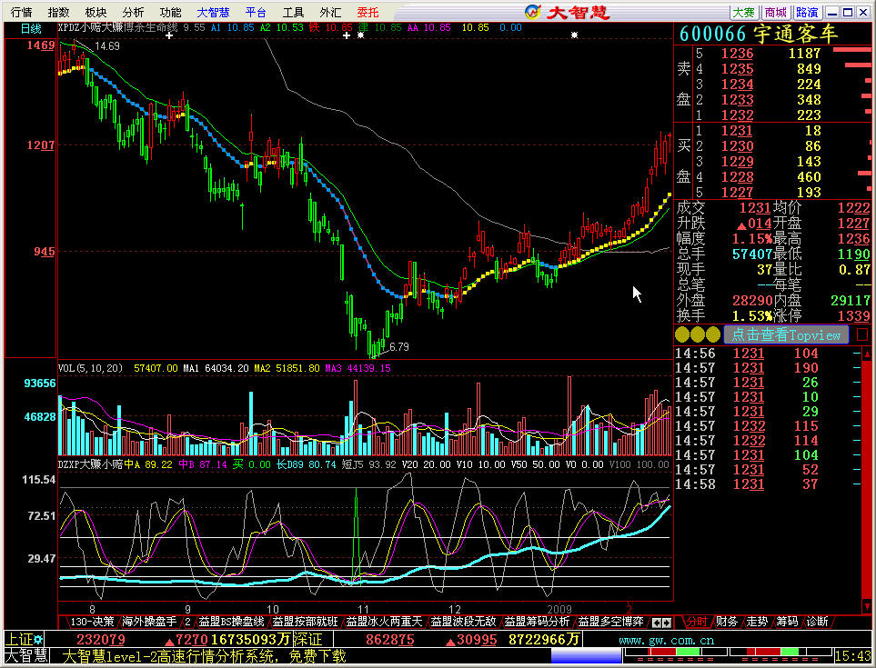This screenshot has height=668, width=876.
Task: Click the level-2 免费下载 ad text
Action: pyautogui.click(x=204, y=656)
